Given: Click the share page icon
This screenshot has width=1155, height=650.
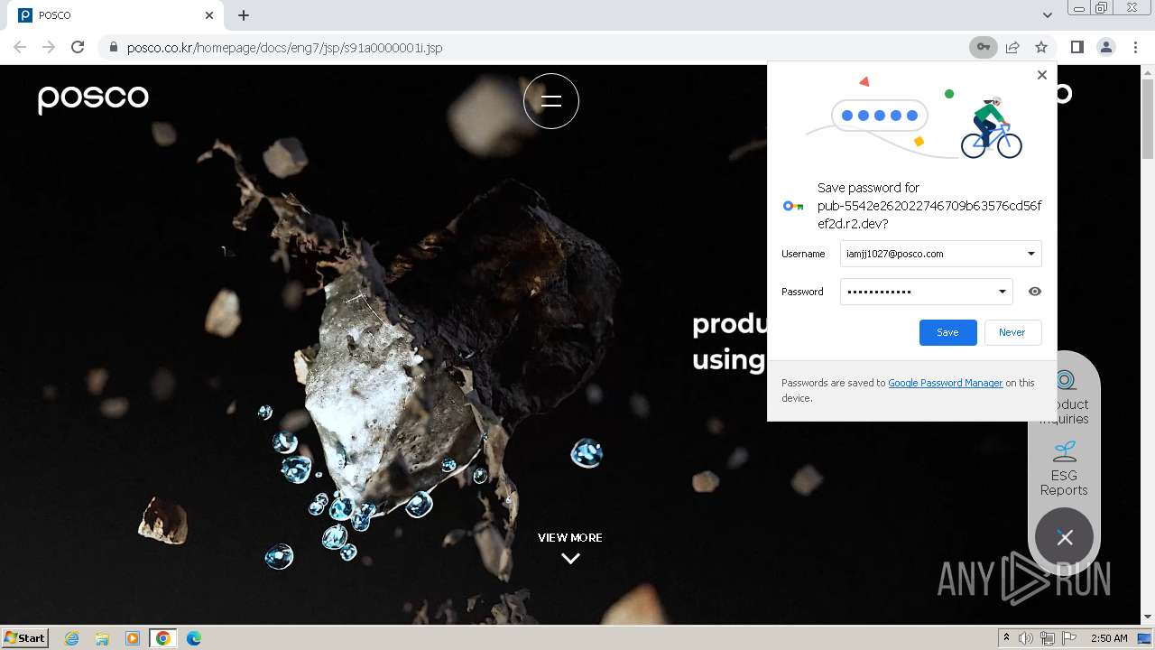Looking at the screenshot, I should (x=1012, y=47).
